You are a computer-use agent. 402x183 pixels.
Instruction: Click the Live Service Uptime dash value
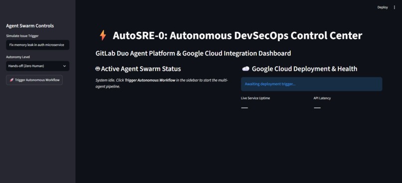tap(244, 108)
